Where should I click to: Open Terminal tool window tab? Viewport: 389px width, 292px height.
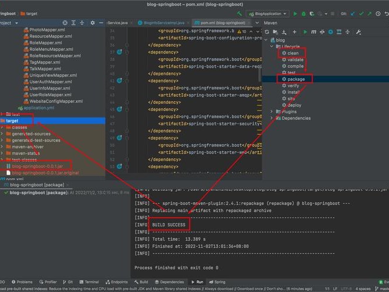(x=89, y=282)
